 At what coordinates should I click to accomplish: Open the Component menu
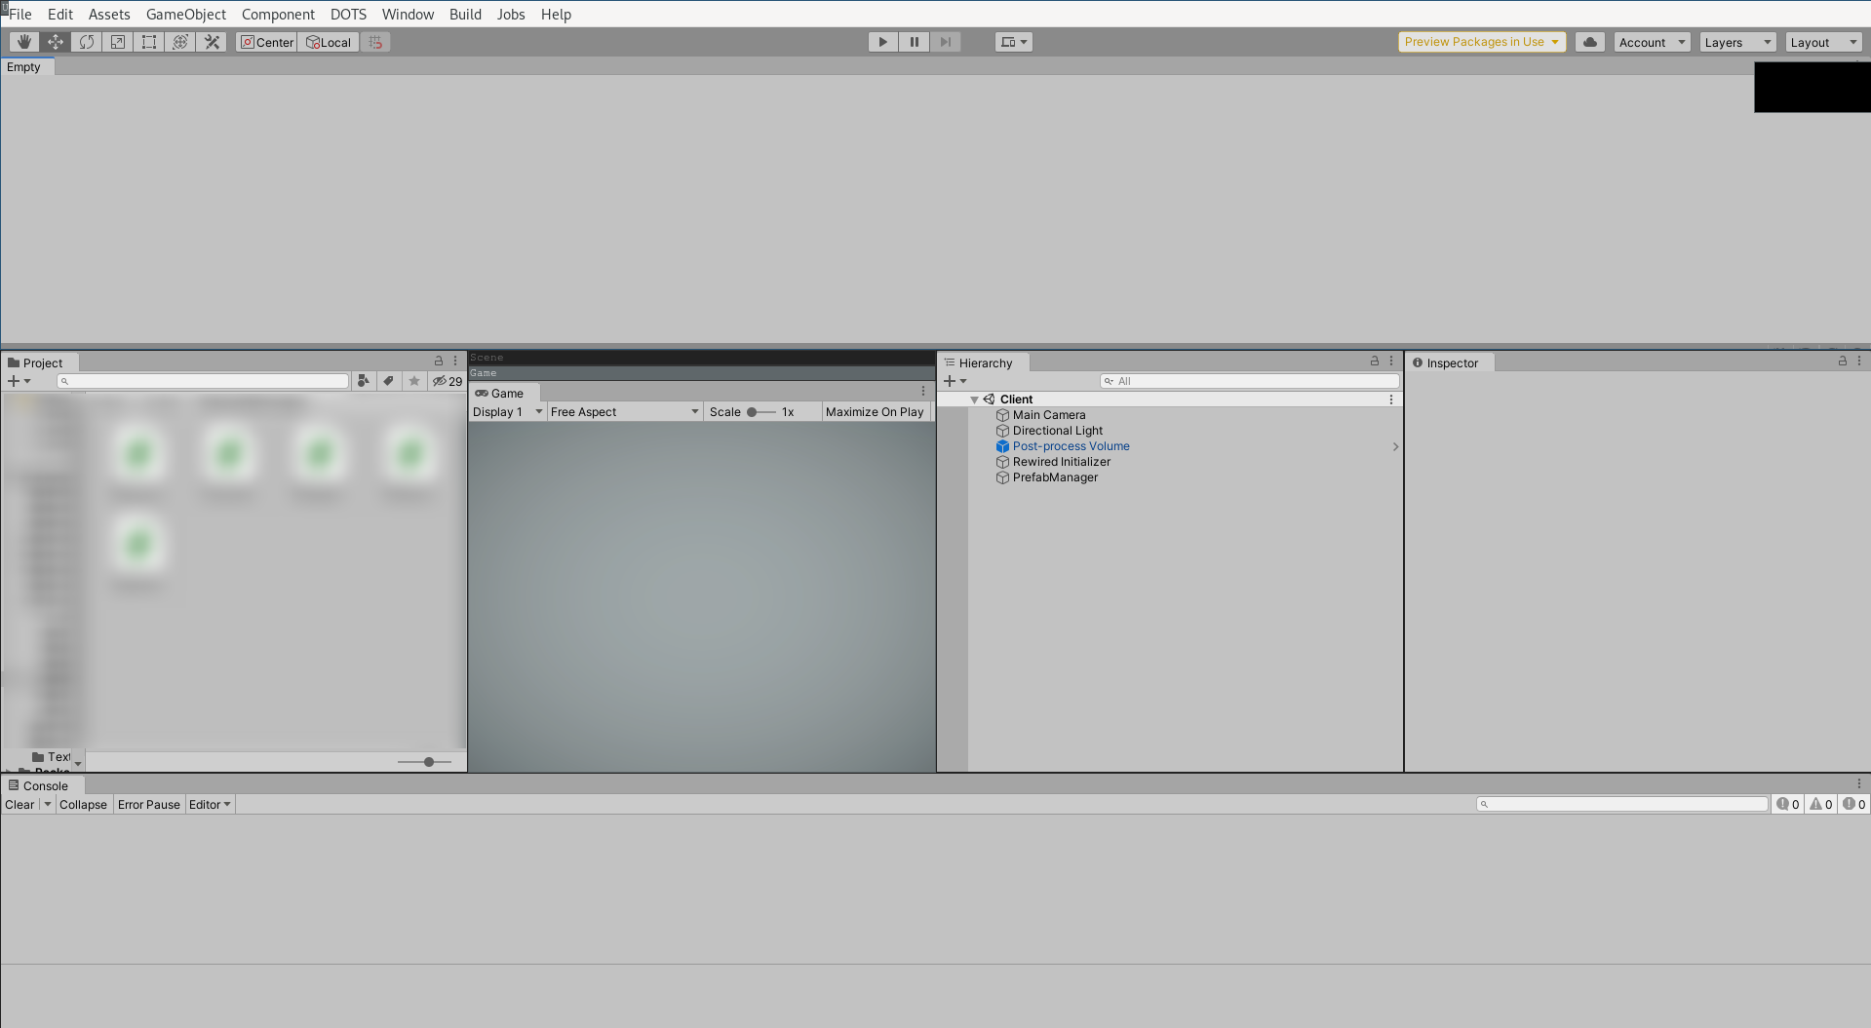click(x=278, y=15)
